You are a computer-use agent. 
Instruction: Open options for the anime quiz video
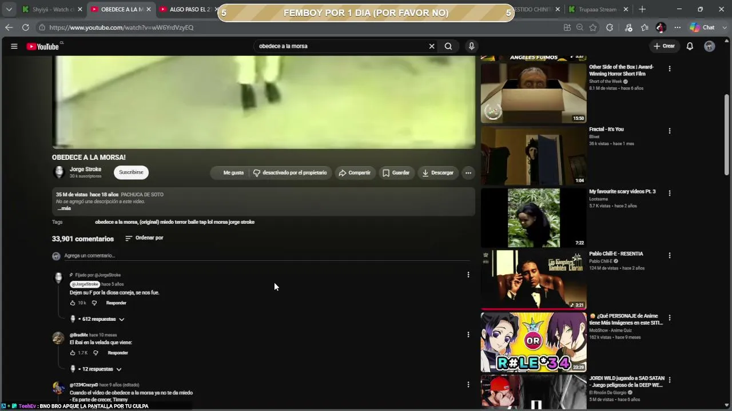670,317
